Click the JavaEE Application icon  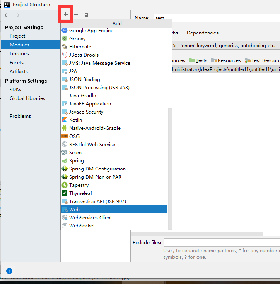click(x=65, y=104)
